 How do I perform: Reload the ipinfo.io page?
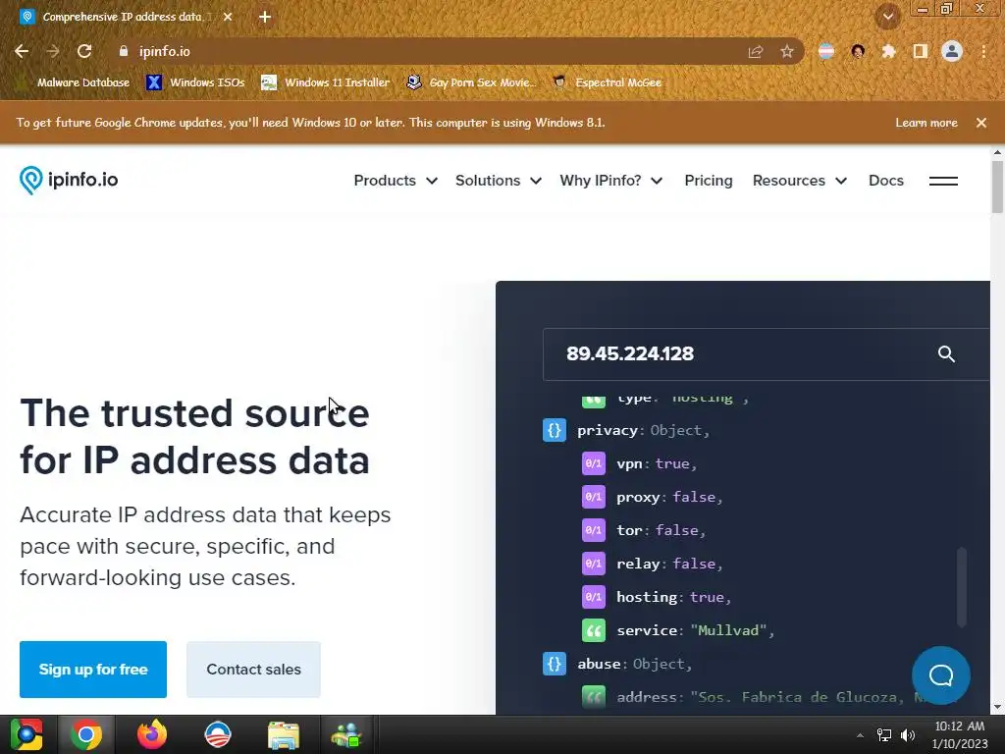(x=84, y=51)
